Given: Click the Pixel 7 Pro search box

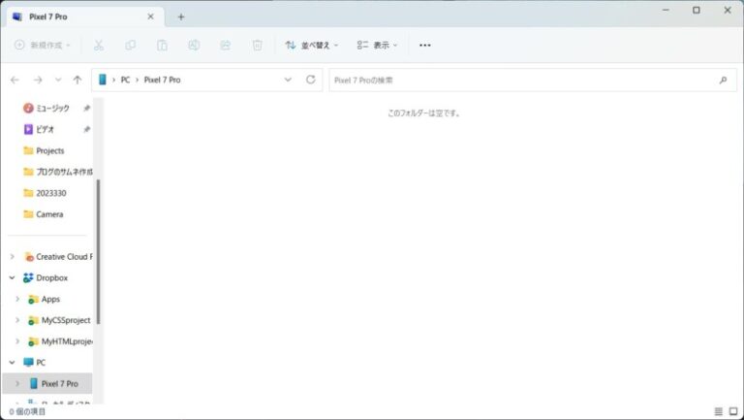Looking at the screenshot, I should 523,80.
